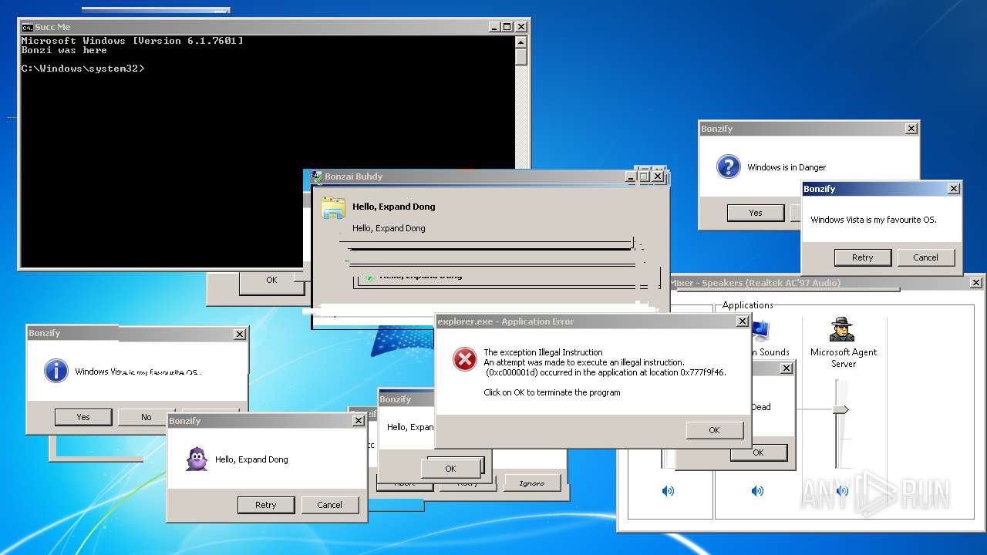This screenshot has width=987, height=555.
Task: Click OK in the small middle Bonzify dialog
Action: click(451, 468)
